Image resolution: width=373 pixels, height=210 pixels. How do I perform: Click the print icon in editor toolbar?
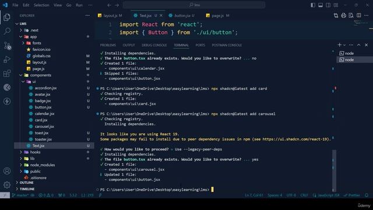tap(343, 16)
